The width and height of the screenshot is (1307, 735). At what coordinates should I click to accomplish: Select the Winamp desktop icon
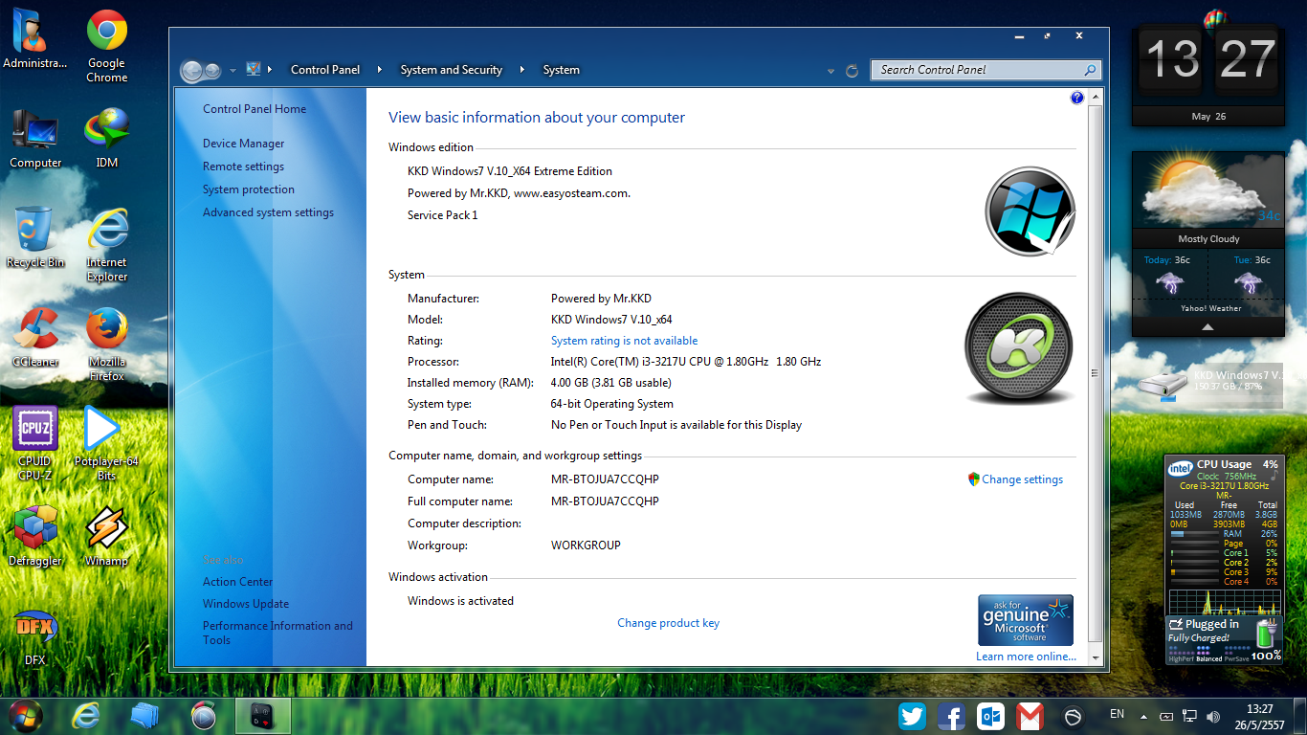click(107, 536)
